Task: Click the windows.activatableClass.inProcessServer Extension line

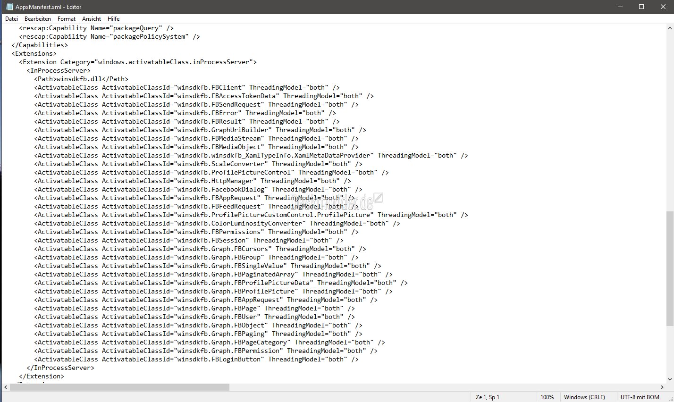Action: click(x=138, y=62)
